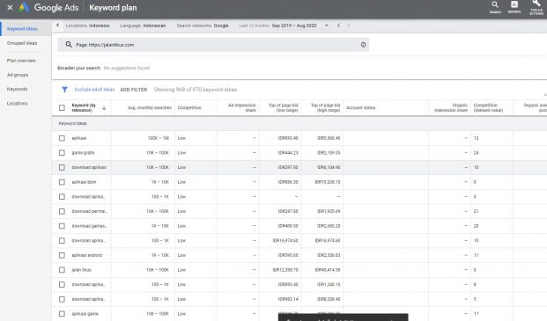Sort by Avg. monthly searches column
The height and width of the screenshot is (321, 547).
[x=150, y=108]
